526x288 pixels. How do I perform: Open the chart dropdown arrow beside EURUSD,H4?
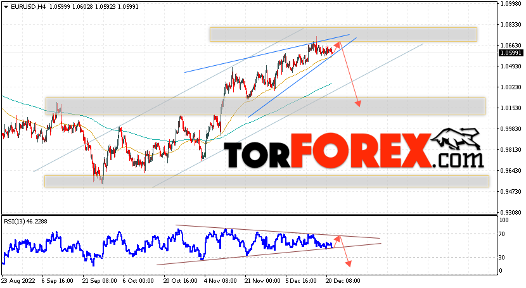click(x=6, y=7)
